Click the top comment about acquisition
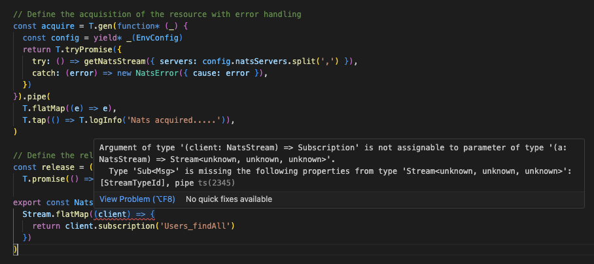This screenshot has width=594, height=264. [157, 14]
